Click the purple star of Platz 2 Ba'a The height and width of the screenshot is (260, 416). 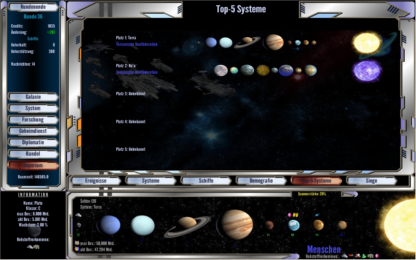pos(366,71)
